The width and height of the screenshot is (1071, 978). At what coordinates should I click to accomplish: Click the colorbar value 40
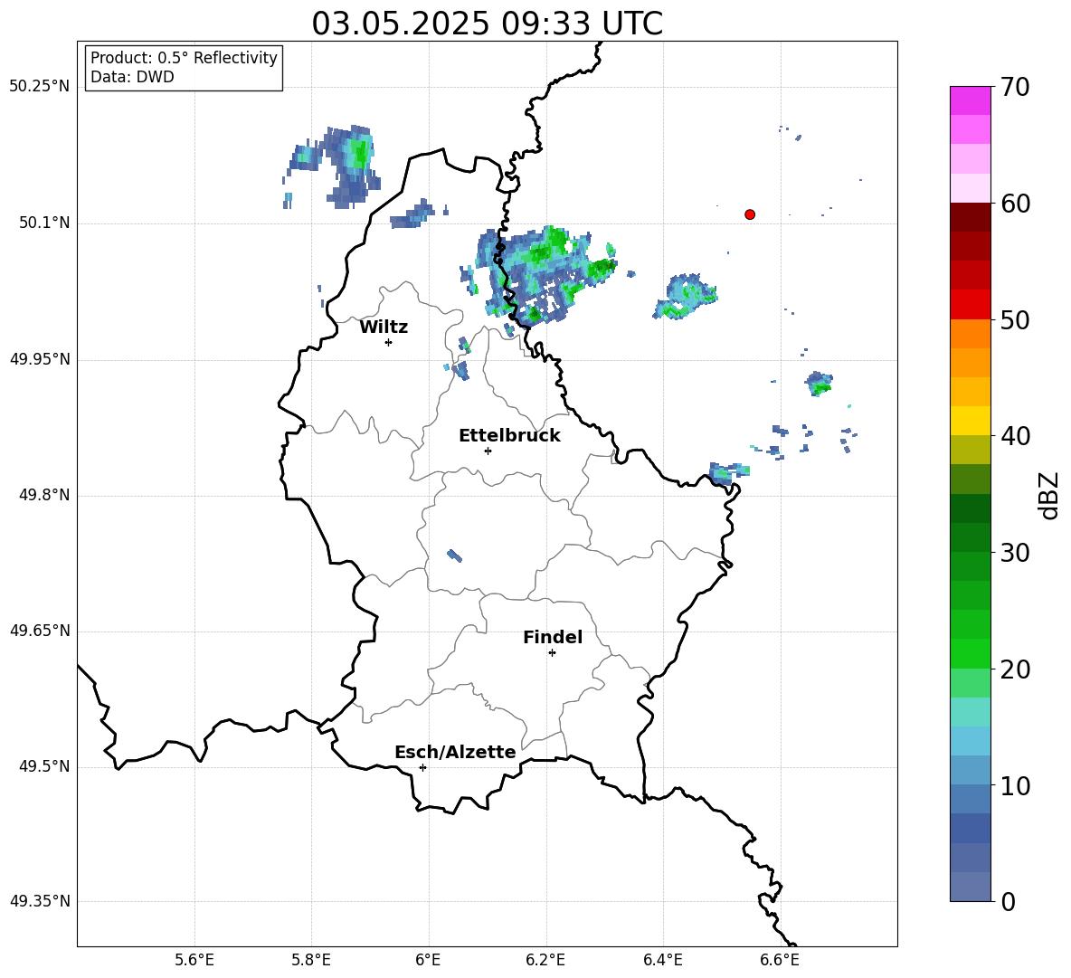tap(1015, 436)
